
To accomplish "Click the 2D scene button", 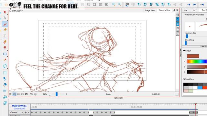I will pyautogui.click(x=133, y=5).
